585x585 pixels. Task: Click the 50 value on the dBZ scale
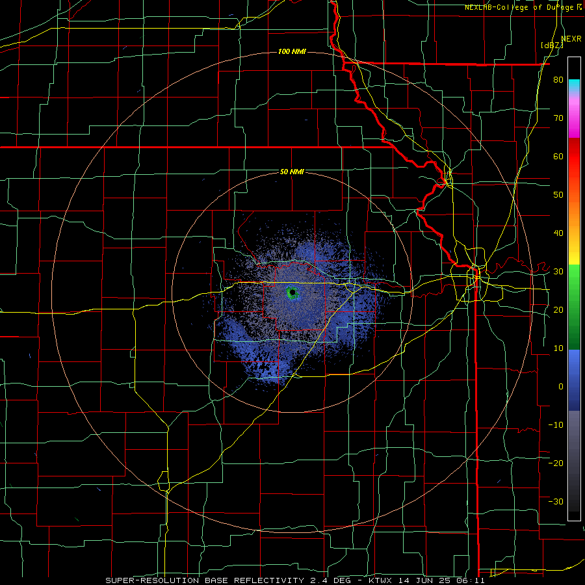tap(558, 195)
